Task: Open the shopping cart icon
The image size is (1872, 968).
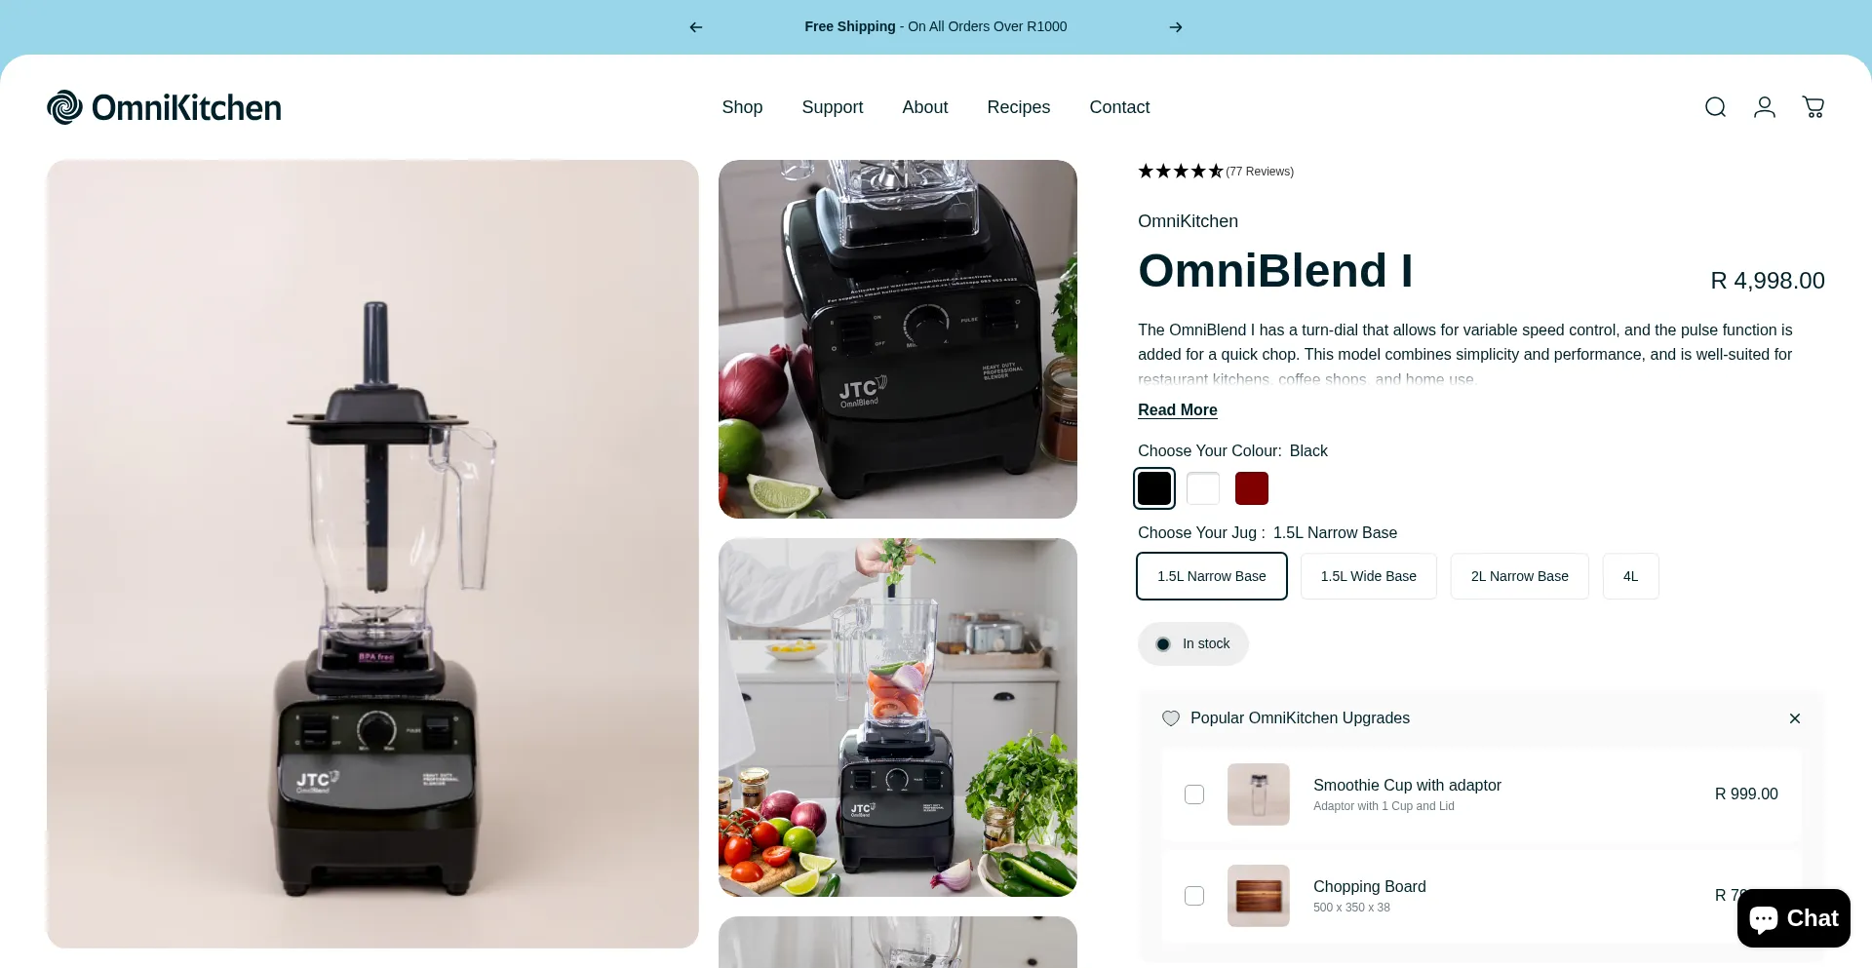Action: pos(1813,107)
